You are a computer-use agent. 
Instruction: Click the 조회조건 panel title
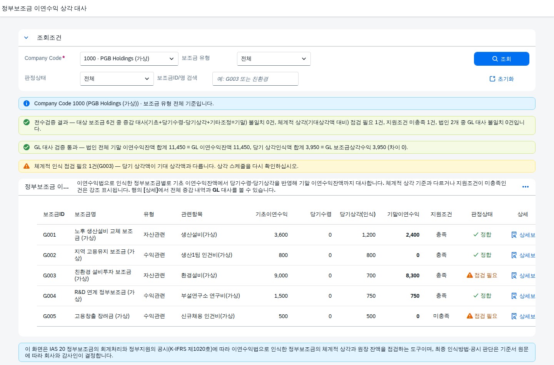pyautogui.click(x=49, y=38)
